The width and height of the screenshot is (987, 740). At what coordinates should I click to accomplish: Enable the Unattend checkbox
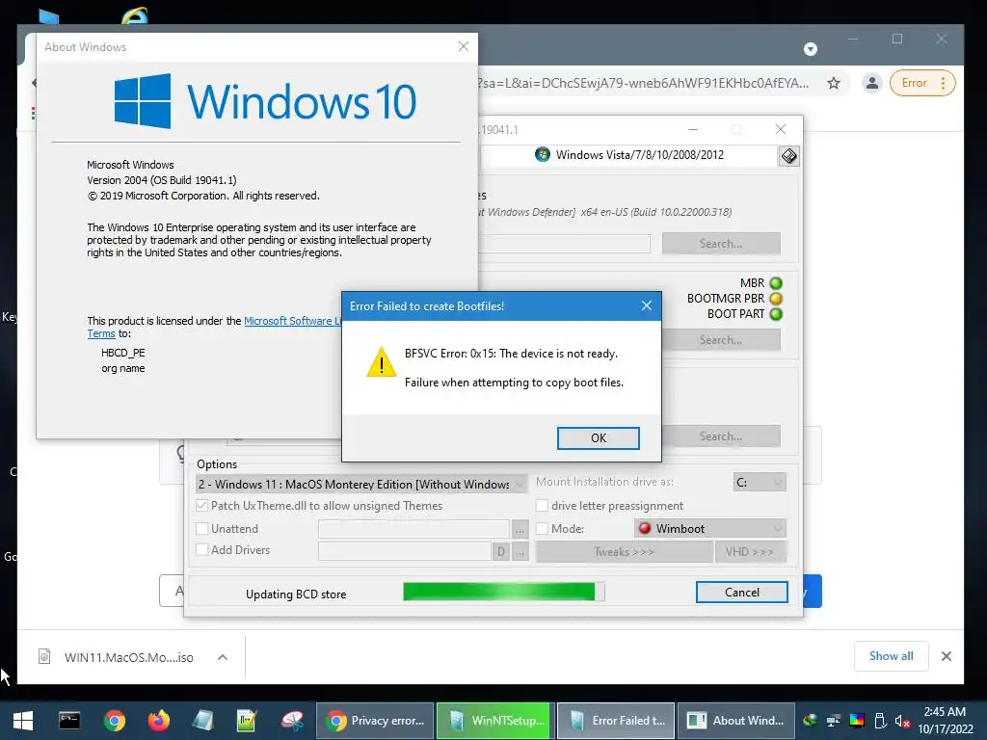[x=202, y=529]
